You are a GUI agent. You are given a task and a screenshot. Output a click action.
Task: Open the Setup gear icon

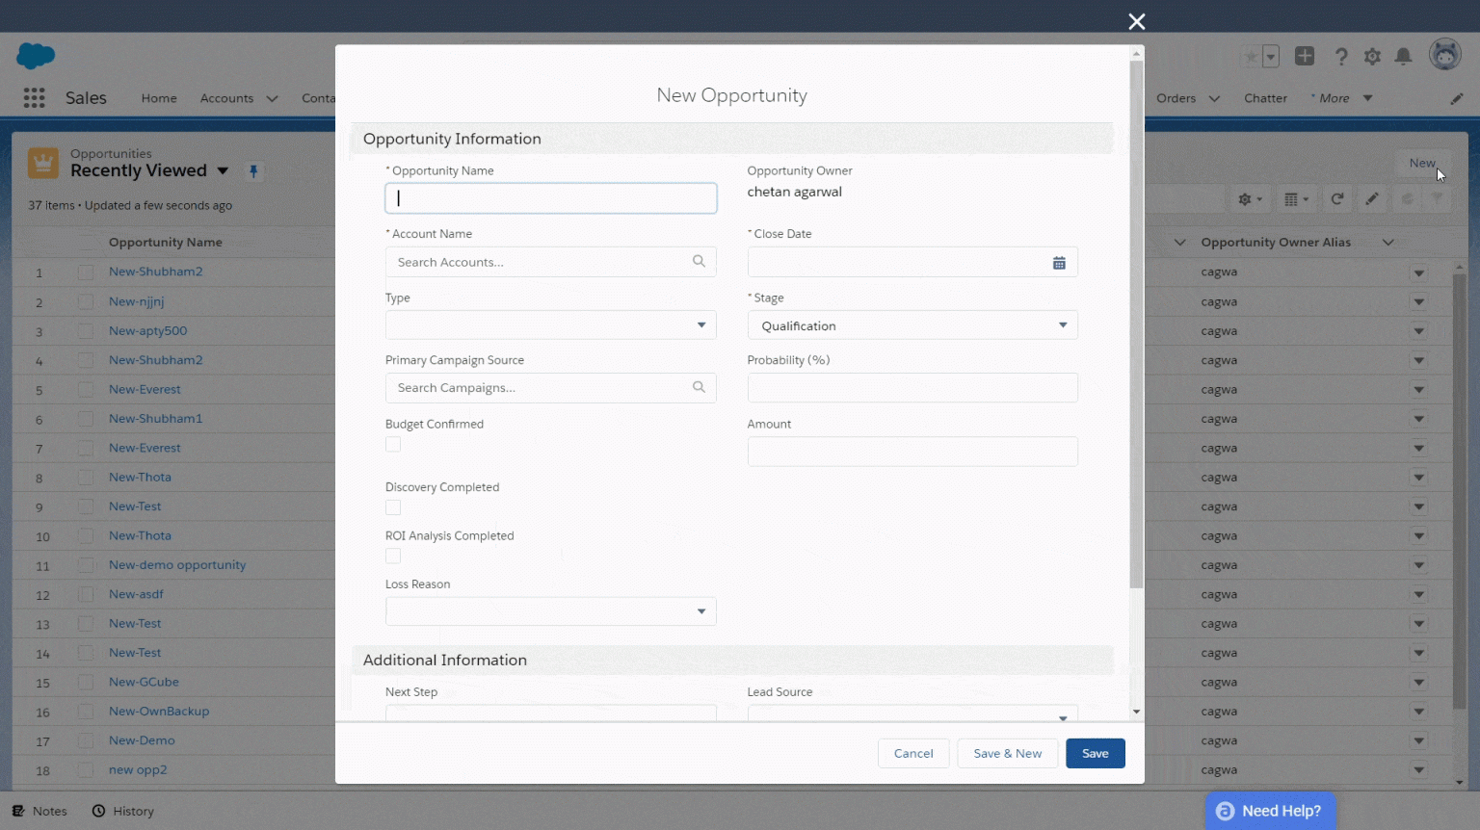[x=1372, y=57]
